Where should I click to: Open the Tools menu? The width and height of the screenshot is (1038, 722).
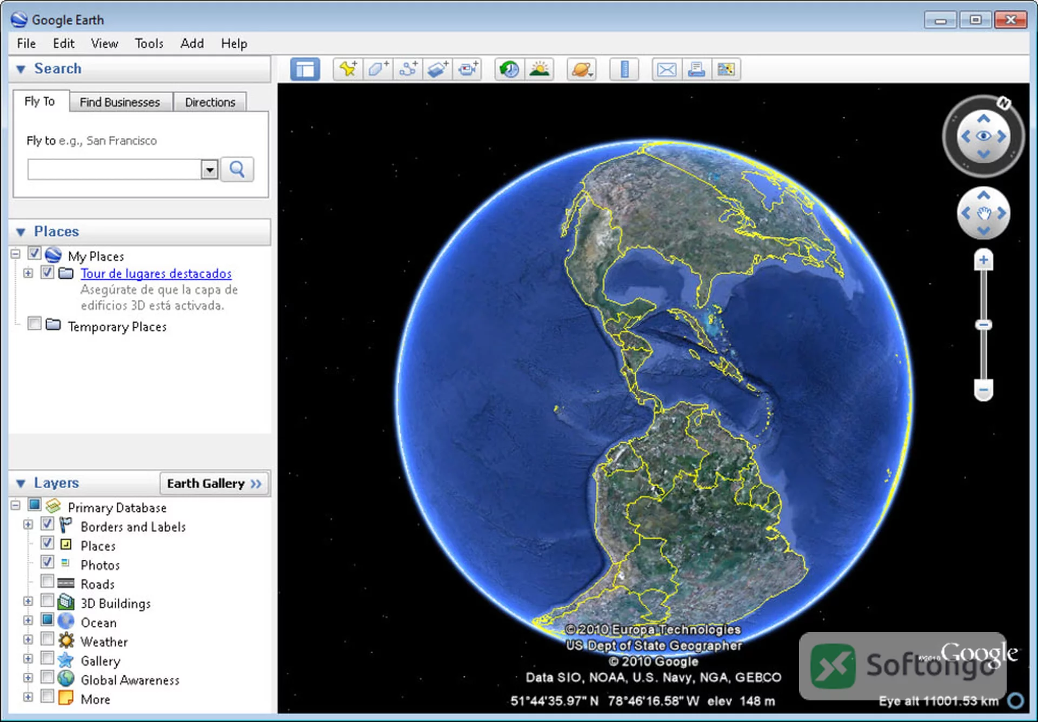[x=149, y=43]
